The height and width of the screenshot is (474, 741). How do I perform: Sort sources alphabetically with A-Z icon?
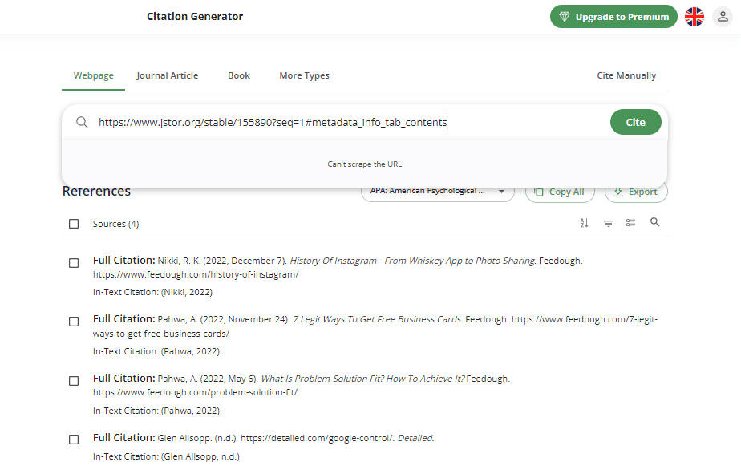pos(584,223)
